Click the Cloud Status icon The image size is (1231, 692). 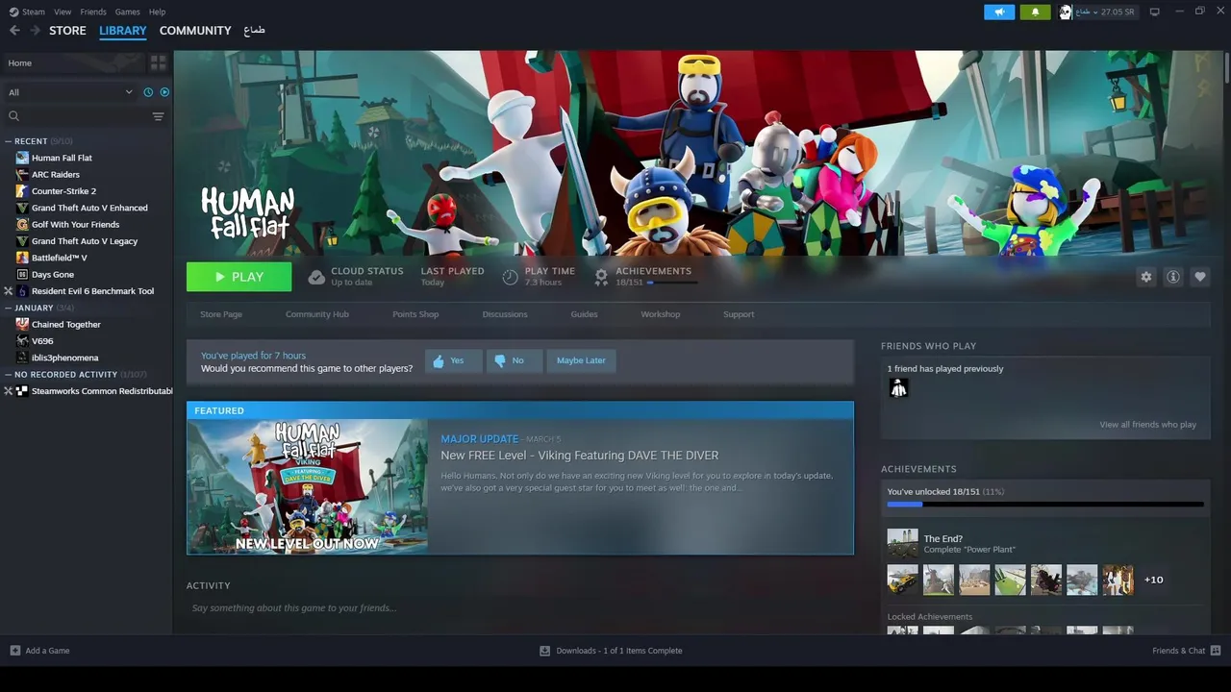[316, 277]
